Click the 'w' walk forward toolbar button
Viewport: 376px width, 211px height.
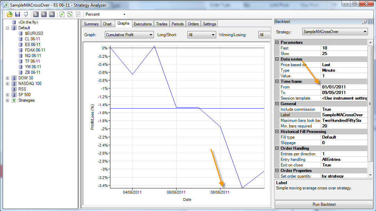(52, 14)
